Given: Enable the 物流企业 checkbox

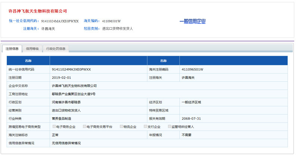Looking at the screenshot, I should [x=121, y=126].
